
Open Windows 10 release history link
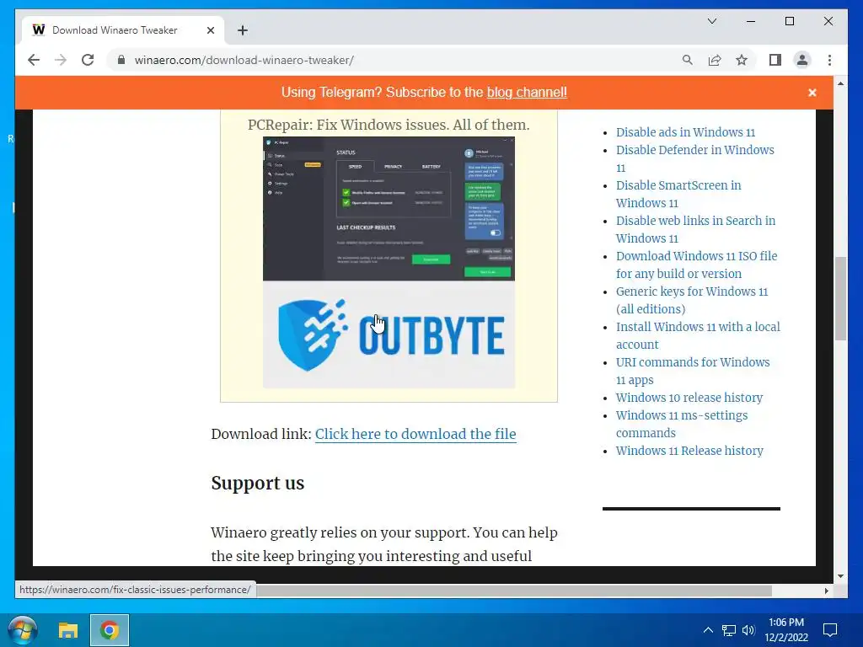[689, 398]
